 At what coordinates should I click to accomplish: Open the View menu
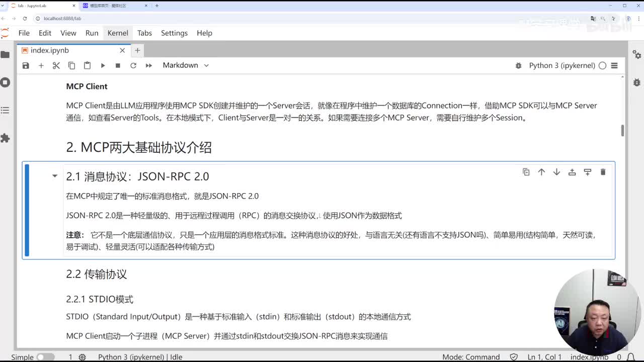[68, 33]
